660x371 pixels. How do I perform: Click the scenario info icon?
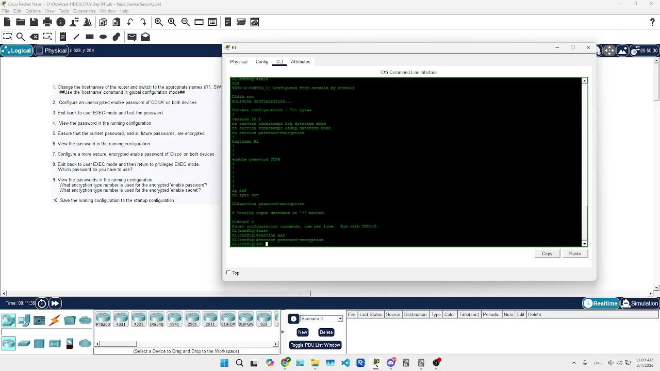293,319
